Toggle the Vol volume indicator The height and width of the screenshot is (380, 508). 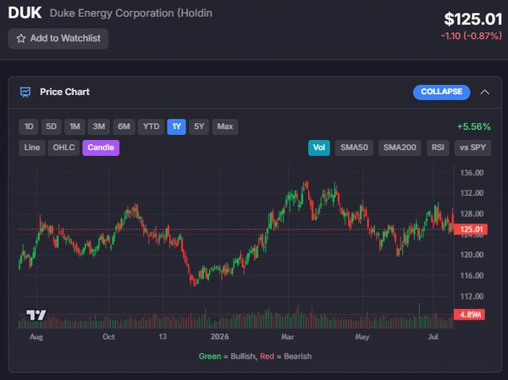pos(319,148)
